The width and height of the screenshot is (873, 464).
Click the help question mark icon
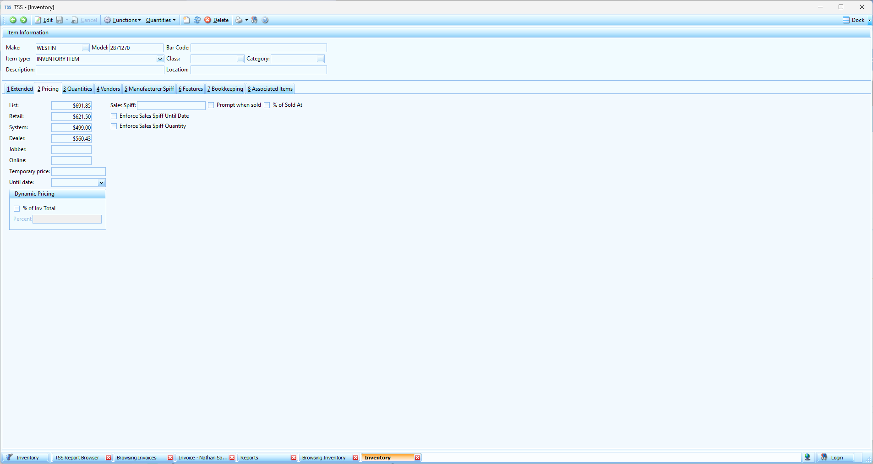pyautogui.click(x=265, y=20)
